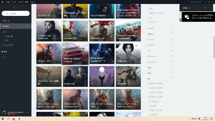
Task: Open バトルフィールド 1 In the Name of the Tsar tile
Action: 49,99
